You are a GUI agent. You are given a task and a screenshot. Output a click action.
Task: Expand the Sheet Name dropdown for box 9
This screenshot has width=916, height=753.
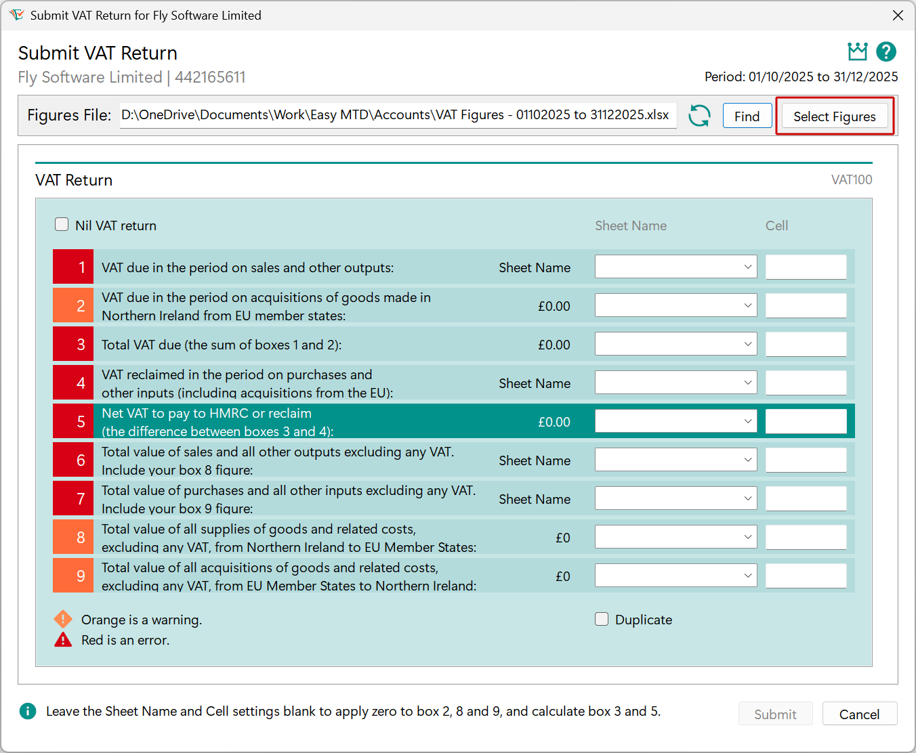(x=675, y=575)
